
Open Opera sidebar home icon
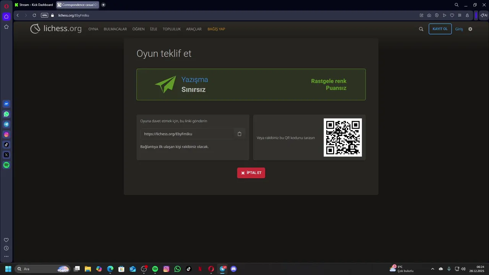pos(6,16)
